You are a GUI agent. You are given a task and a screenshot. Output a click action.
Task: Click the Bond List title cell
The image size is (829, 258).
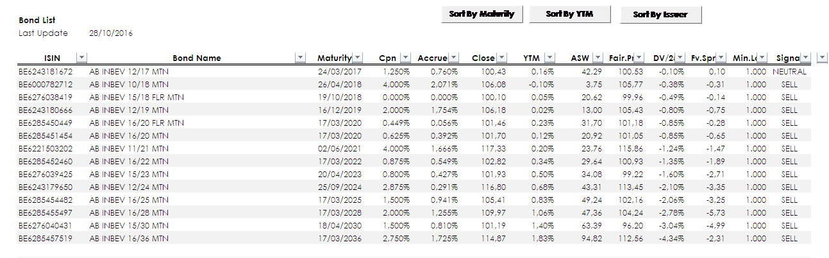pos(37,21)
